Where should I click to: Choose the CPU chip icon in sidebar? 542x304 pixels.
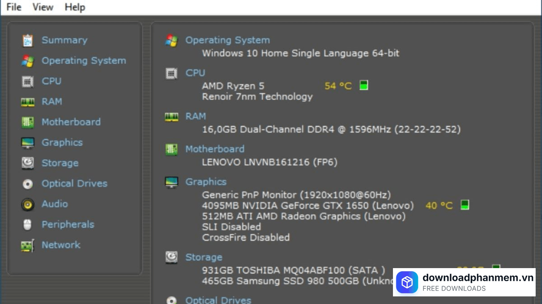[x=28, y=81]
